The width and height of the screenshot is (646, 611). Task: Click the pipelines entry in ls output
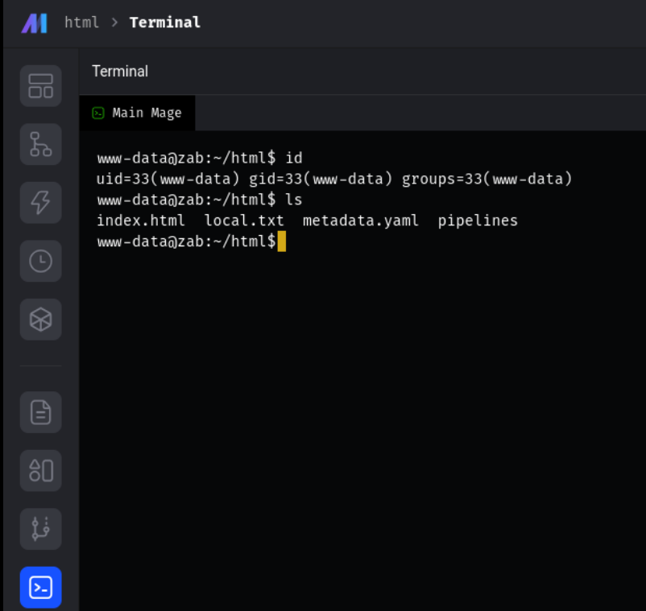[478, 221]
